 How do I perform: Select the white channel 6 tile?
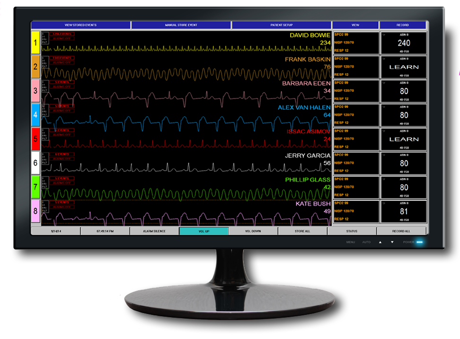35,163
